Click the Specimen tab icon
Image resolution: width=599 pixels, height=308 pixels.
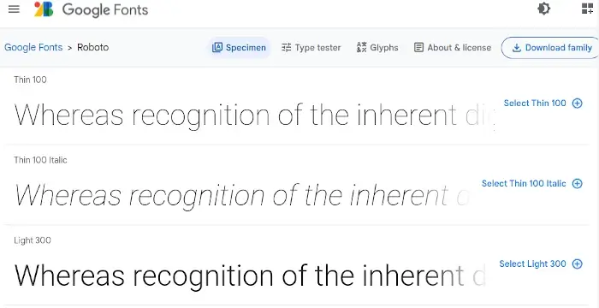tap(217, 47)
